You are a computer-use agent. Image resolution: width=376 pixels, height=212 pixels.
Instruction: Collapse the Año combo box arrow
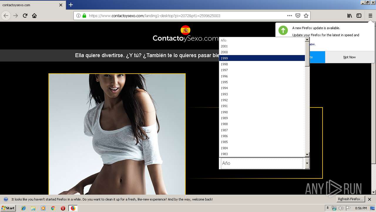(307, 163)
